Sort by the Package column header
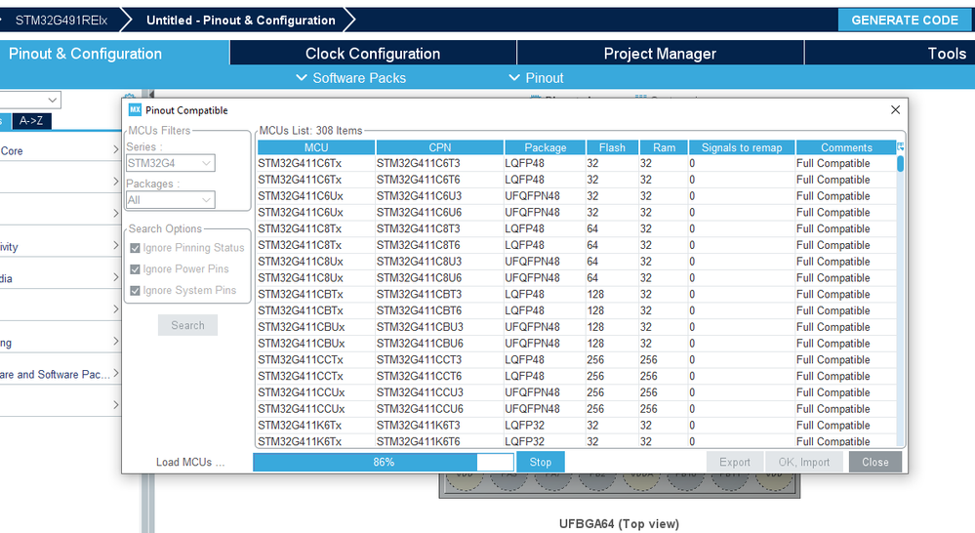This screenshot has width=975, height=533. click(x=546, y=147)
